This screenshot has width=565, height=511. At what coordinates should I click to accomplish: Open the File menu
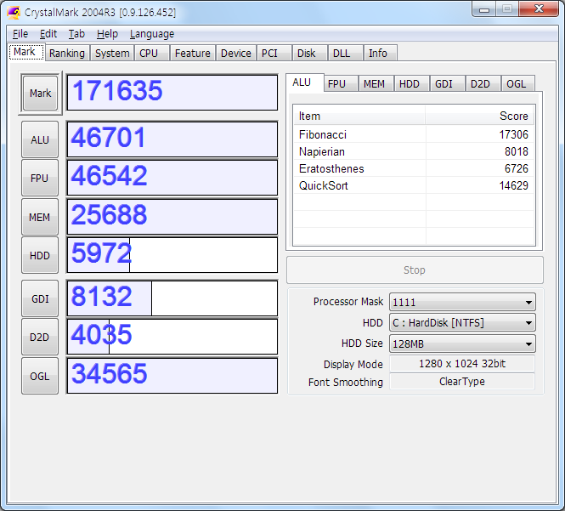20,34
